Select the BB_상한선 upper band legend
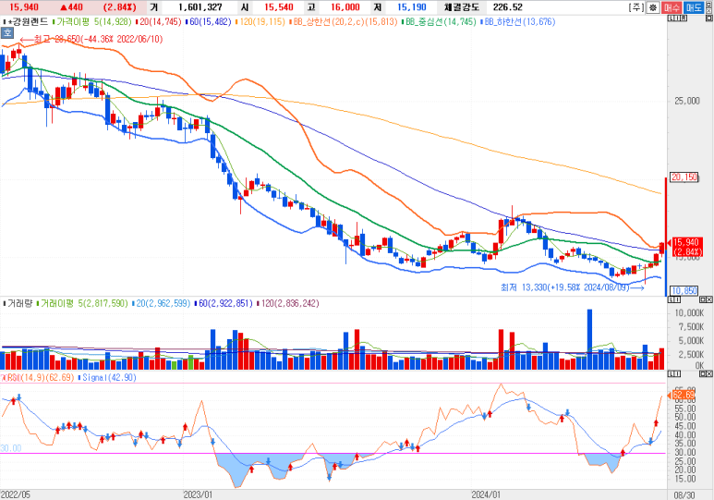The height and width of the screenshot is (500, 714). tap(345, 21)
